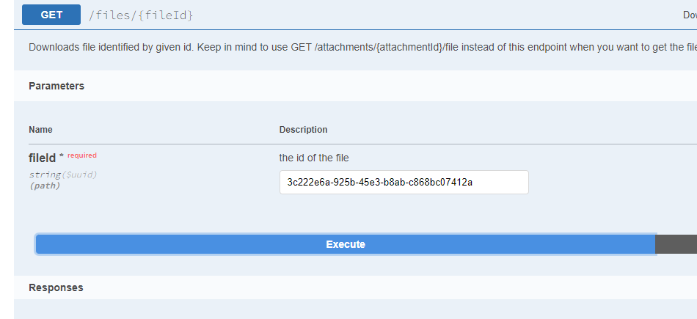Click the blank header bar right of /files/{fileId}
The image size is (697, 319).
438,15
